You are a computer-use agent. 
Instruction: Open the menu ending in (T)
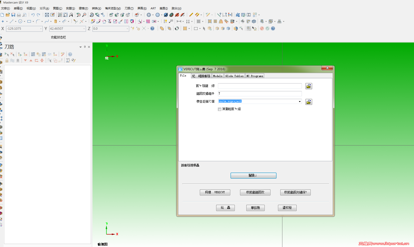[129, 8]
